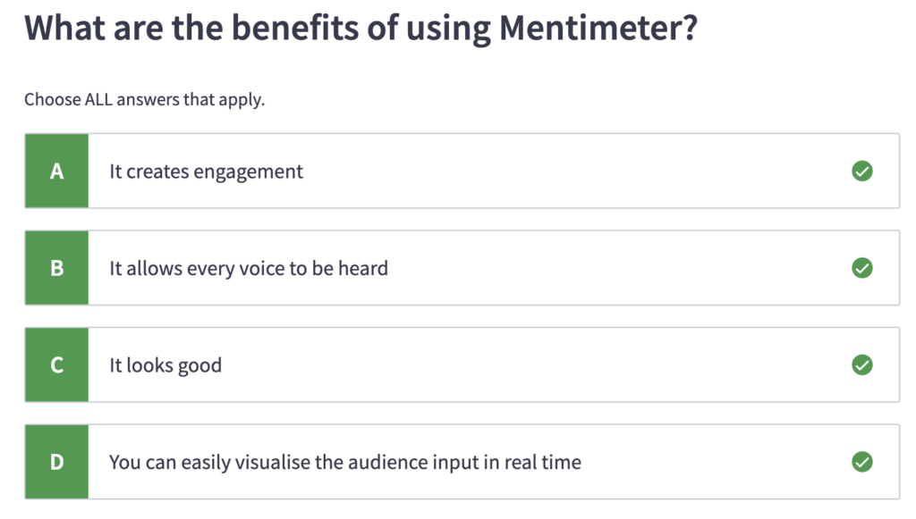Click the green checkmark next to It looks good
This screenshot has width=916, height=519.
coord(861,364)
